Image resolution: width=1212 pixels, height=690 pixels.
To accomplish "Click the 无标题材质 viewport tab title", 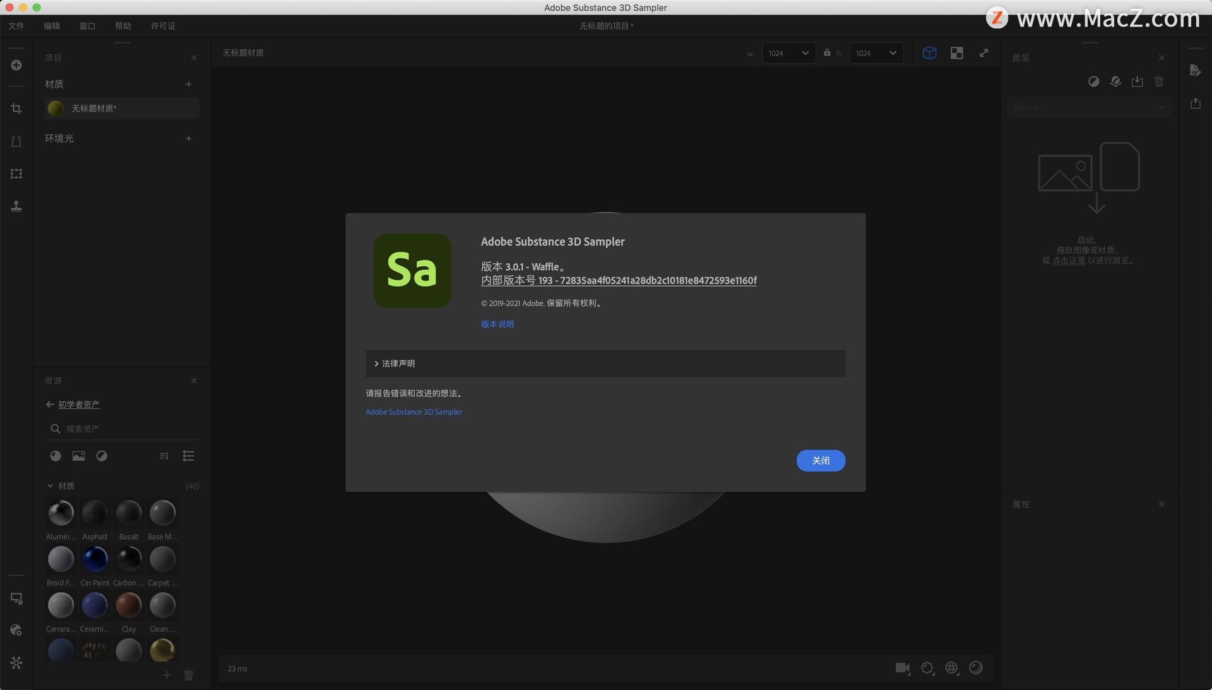I will (x=243, y=53).
